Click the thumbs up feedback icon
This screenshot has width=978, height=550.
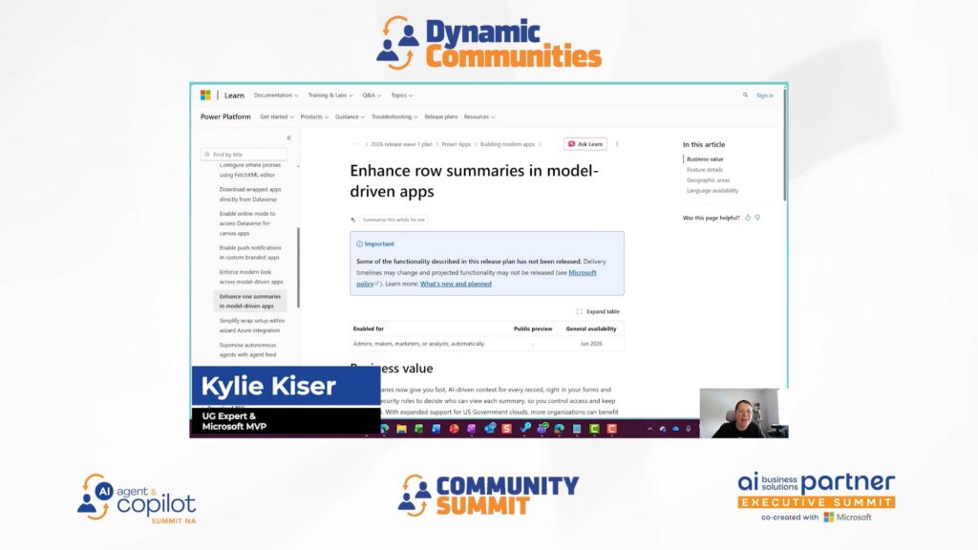click(748, 218)
